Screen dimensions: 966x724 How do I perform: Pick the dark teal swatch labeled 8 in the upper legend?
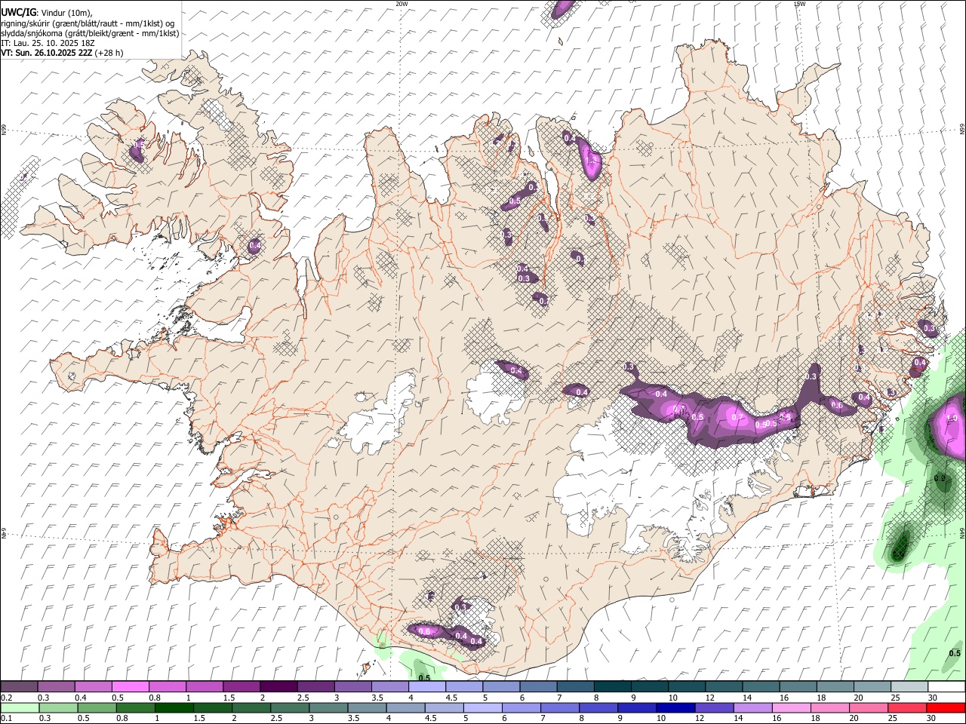coord(612,687)
